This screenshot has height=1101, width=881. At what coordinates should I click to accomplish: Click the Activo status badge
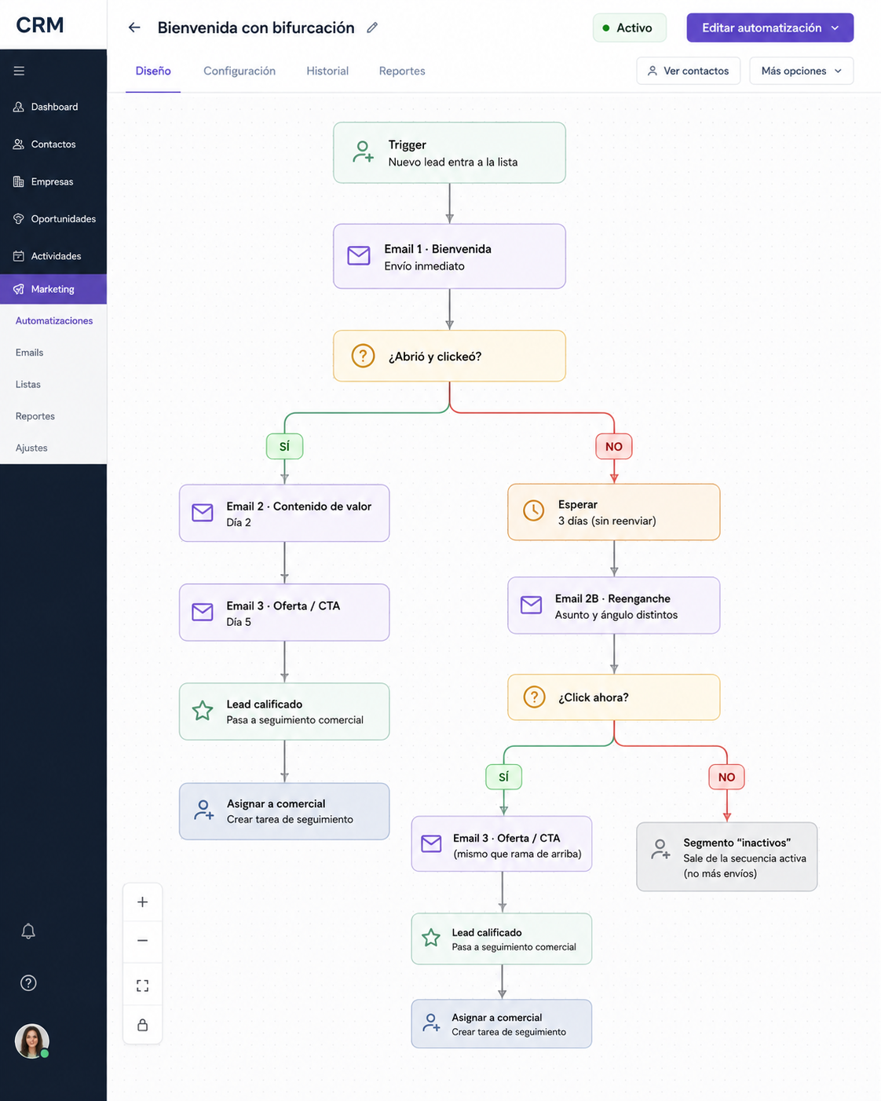click(630, 27)
